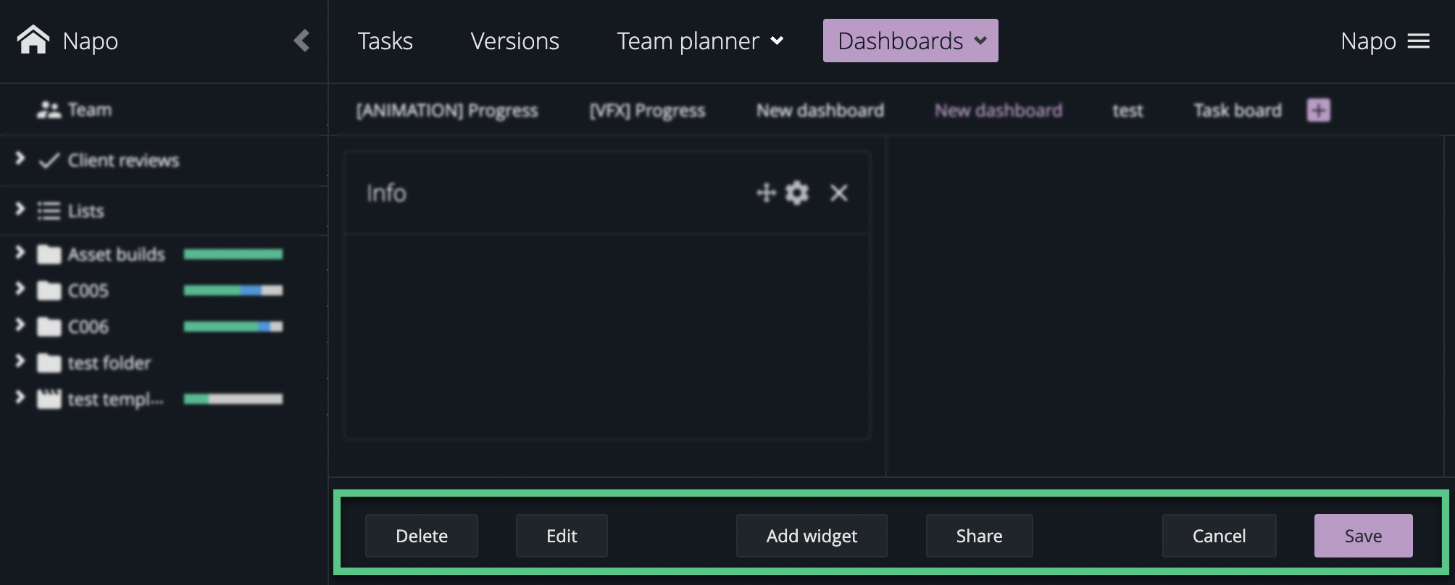Select the highlighted purple New dashboard tab
This screenshot has height=585, width=1455.
pos(999,111)
